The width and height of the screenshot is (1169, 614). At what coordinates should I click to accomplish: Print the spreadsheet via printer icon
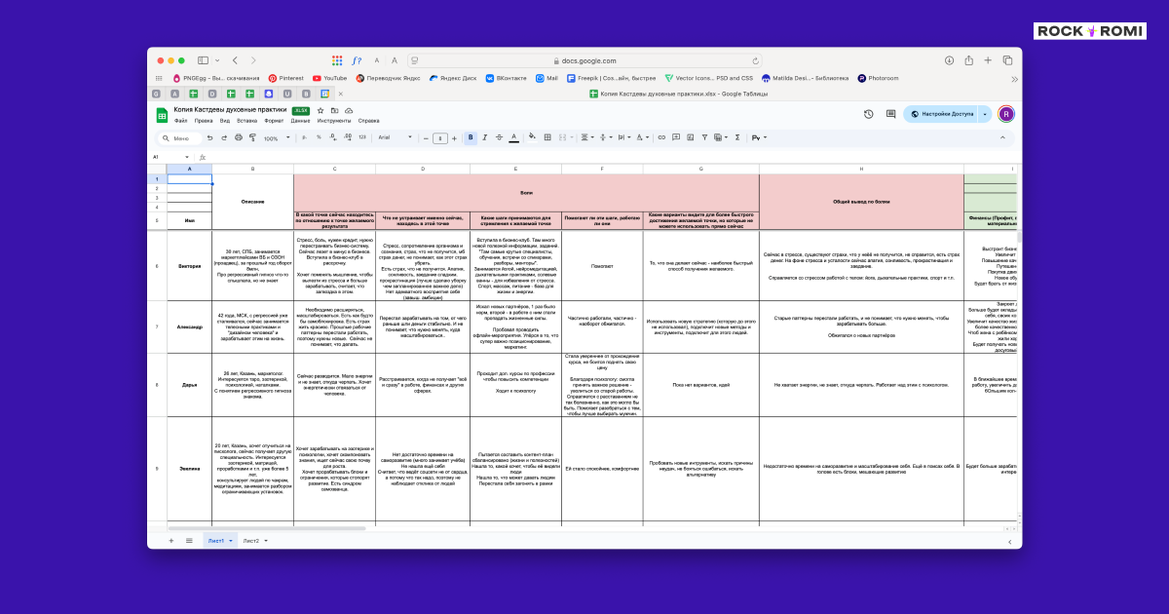point(238,137)
